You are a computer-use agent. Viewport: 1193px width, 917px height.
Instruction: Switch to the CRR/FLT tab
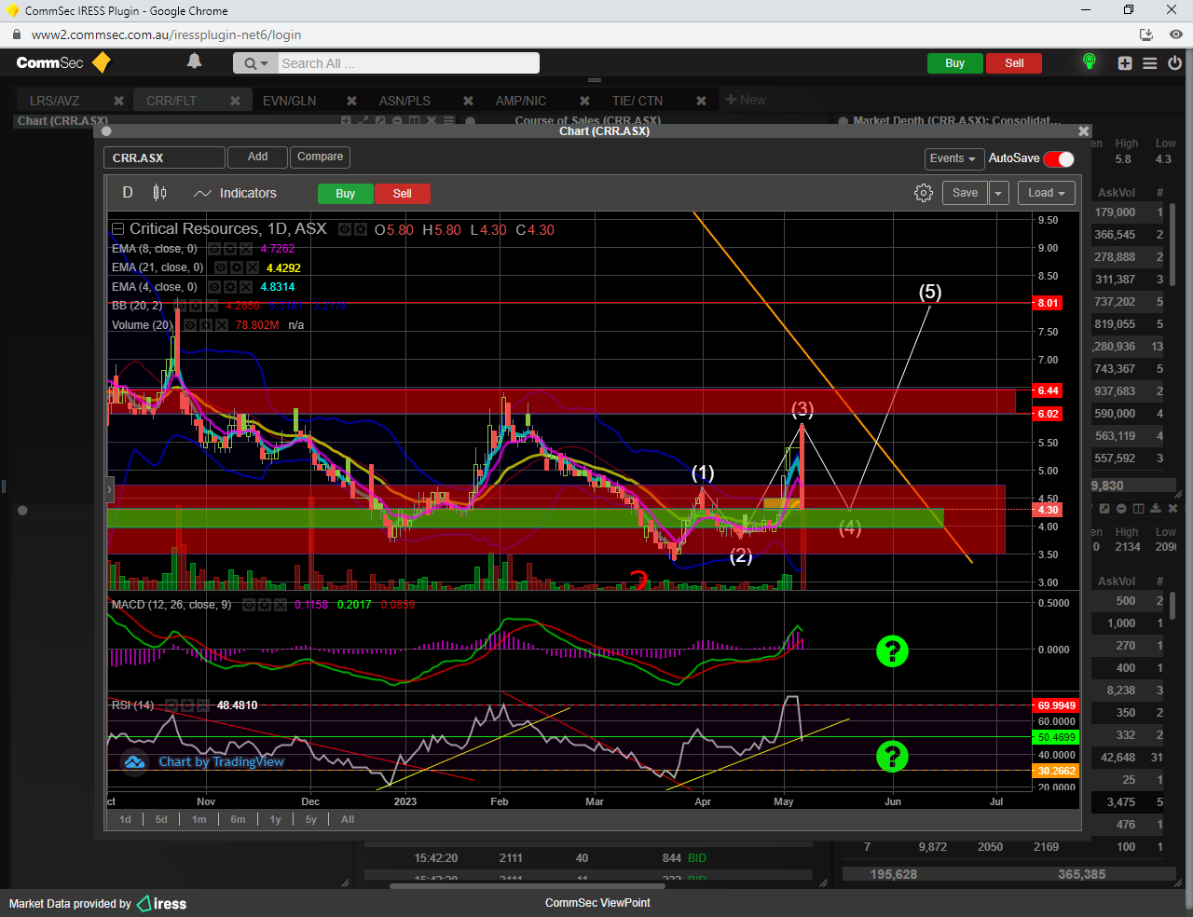[171, 101]
